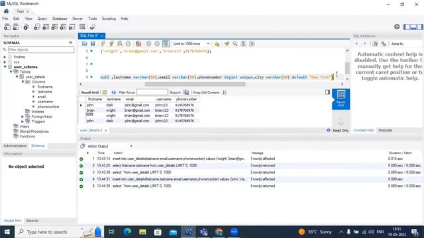The width and height of the screenshot is (424, 238).
Task: Click the create new table icon
Action: 46,26
